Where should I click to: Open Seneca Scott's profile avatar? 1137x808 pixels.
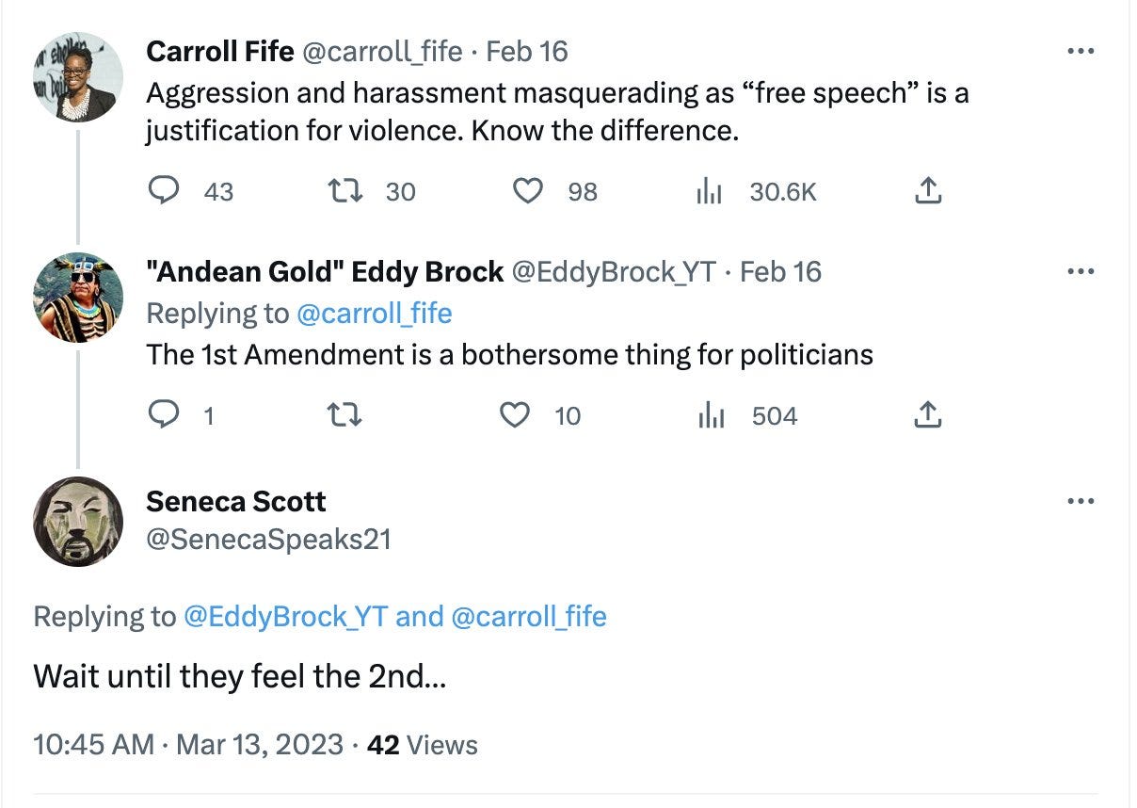[78, 522]
